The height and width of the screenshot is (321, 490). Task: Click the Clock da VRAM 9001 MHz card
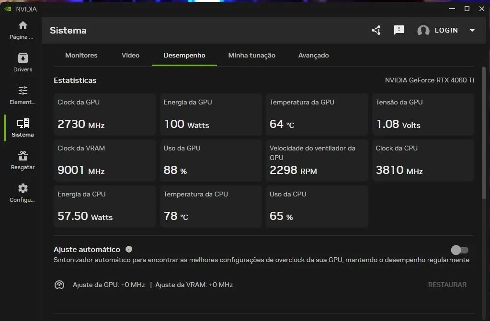point(105,160)
